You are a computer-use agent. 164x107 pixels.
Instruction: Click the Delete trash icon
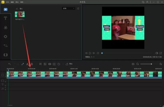click(32, 64)
